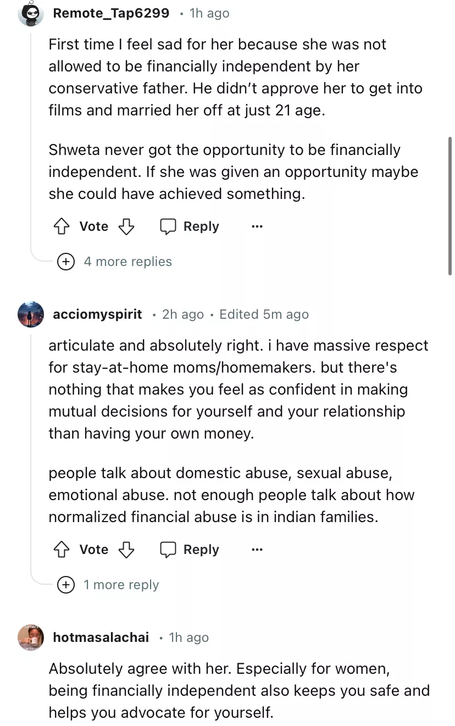This screenshot has height=726, width=455.
Task: Open Remote_Tap6299's avatar
Action: point(31,14)
